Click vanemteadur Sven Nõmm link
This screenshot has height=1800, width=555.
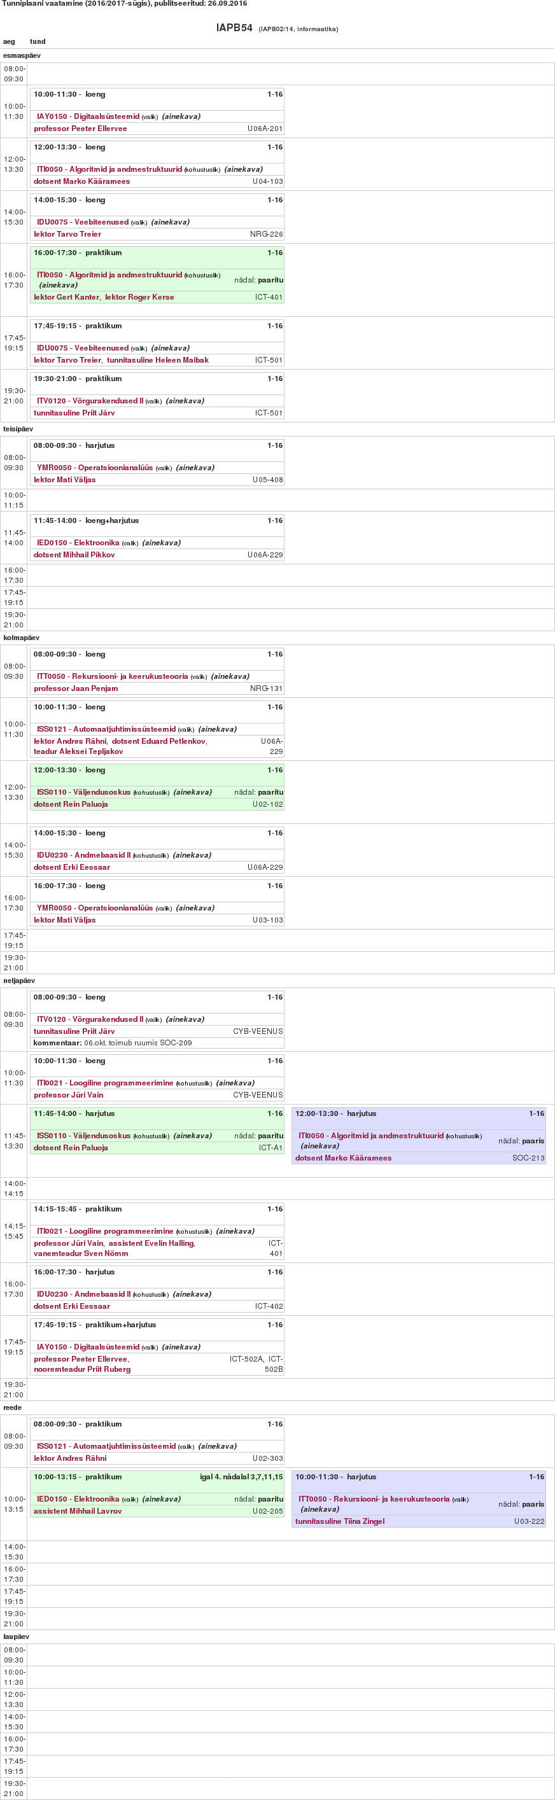point(80,1253)
